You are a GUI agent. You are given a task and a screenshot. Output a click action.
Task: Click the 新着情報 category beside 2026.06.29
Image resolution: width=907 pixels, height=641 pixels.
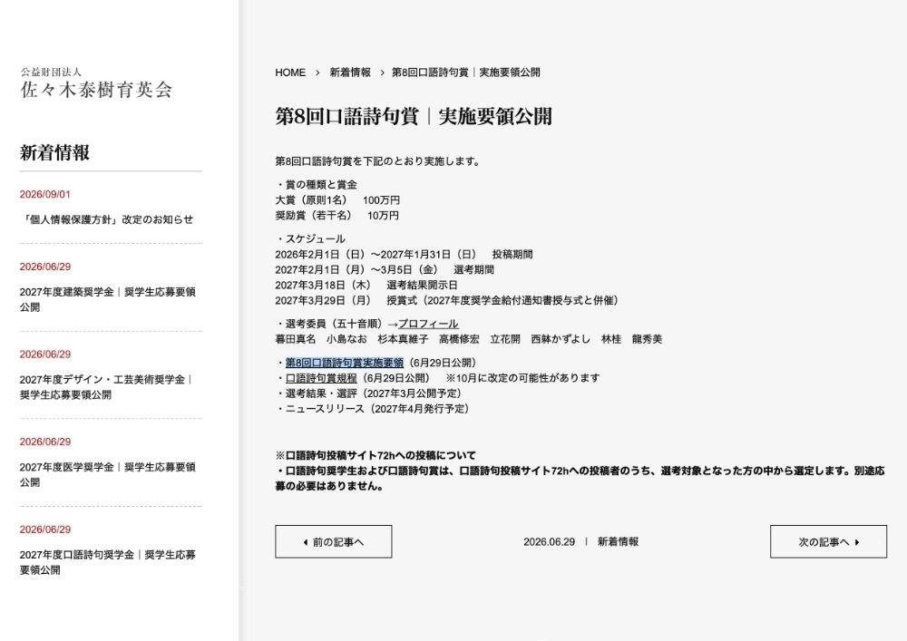618,541
